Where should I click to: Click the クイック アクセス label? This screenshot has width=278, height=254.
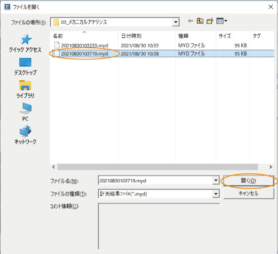click(25, 50)
